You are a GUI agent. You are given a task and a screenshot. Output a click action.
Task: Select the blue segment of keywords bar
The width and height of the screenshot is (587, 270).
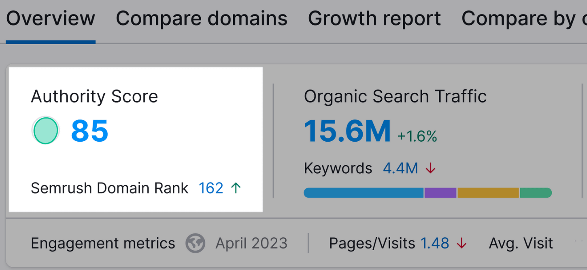pyautogui.click(x=363, y=193)
